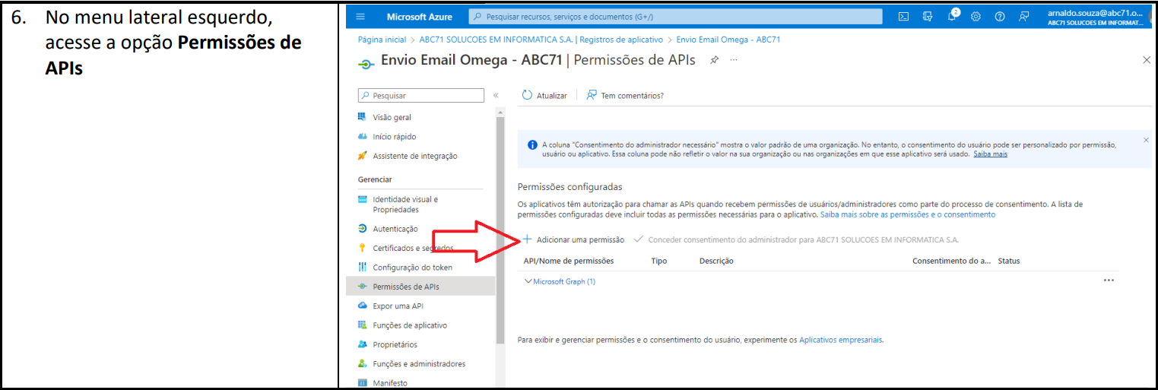Image resolution: width=1158 pixels, height=390 pixels.
Task: Open the Aplicativos empresariais link
Action: [841, 340]
